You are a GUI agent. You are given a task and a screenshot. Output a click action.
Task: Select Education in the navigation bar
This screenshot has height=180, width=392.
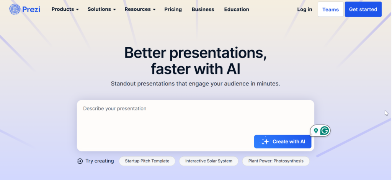[x=237, y=9]
